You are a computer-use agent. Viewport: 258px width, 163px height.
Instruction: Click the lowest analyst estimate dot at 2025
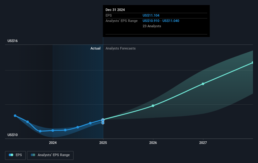click(x=103, y=123)
